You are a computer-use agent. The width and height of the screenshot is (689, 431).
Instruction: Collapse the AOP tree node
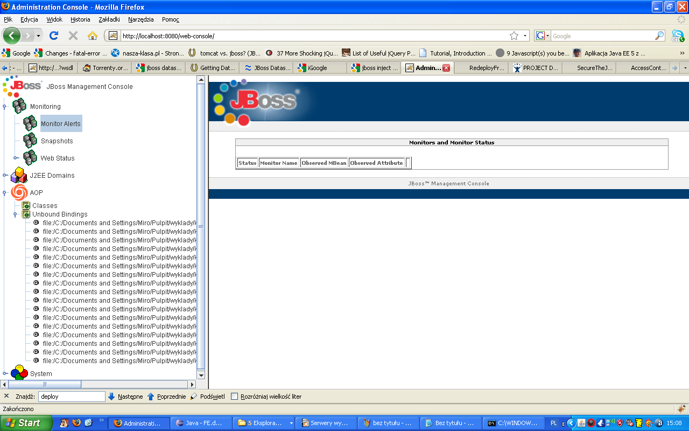click(x=4, y=193)
